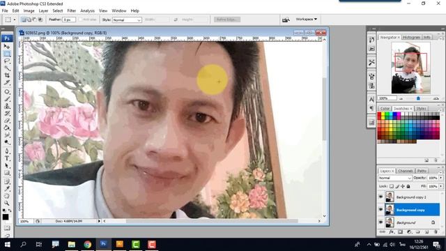This screenshot has height=251, width=446.
Task: Select the Eraser tool
Action: (x=7, y=121)
